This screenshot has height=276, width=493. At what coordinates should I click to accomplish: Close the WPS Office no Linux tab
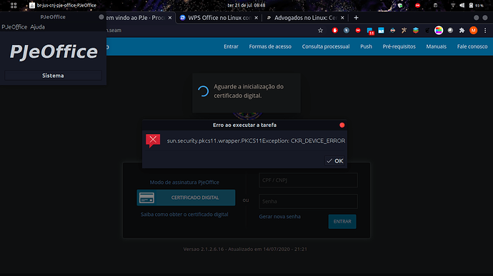point(257,18)
